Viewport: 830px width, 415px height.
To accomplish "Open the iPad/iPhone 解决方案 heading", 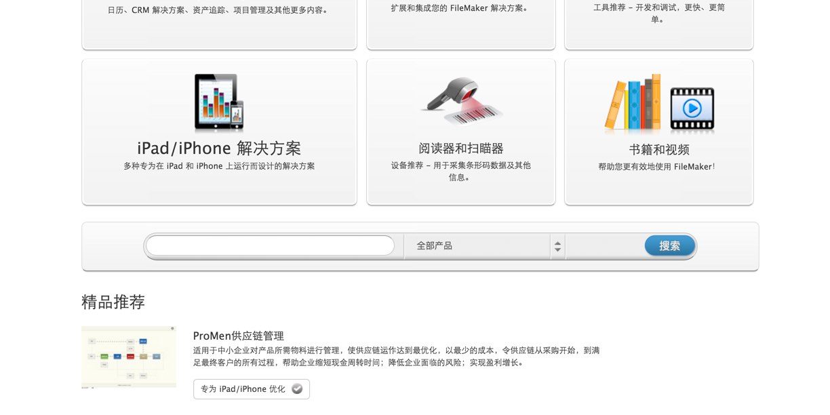I will (219, 149).
